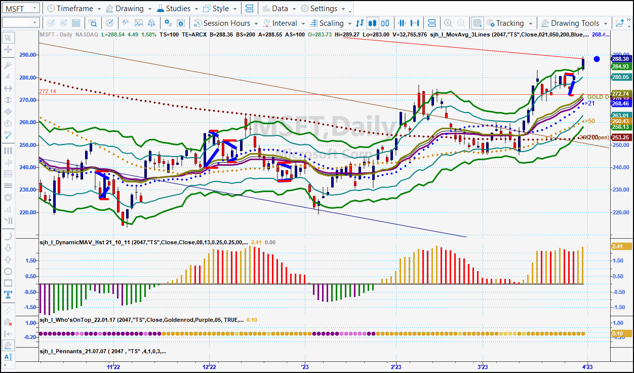Select the text drawing tool
Image resolution: width=634 pixels, height=373 pixels.
point(8,295)
